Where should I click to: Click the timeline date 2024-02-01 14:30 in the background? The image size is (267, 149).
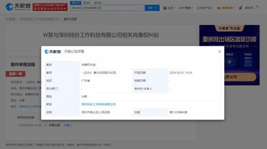point(30,125)
